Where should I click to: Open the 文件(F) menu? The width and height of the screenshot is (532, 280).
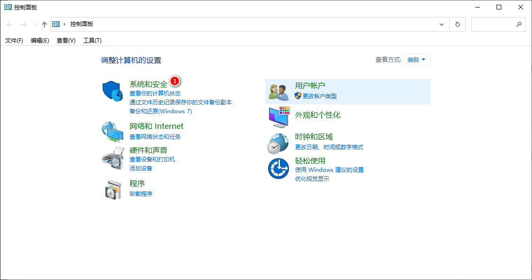(x=14, y=41)
